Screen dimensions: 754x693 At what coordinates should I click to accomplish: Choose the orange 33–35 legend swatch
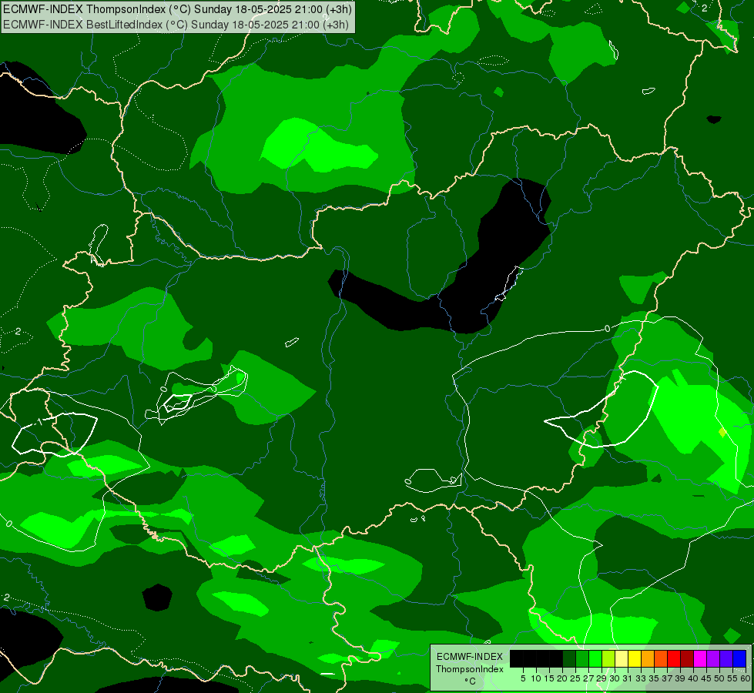[x=648, y=658]
